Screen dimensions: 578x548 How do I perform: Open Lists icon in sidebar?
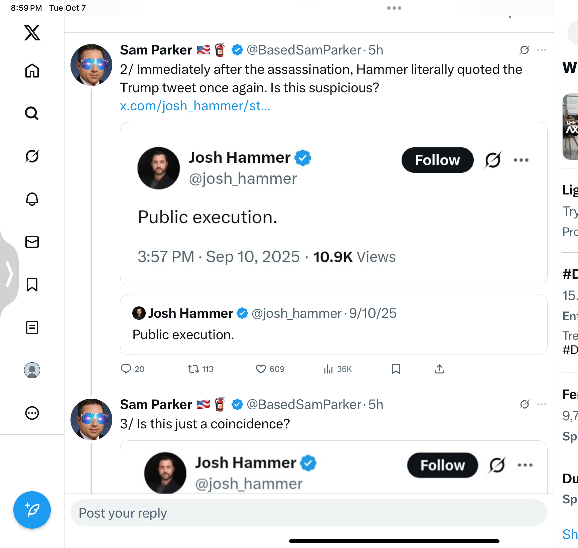(x=32, y=327)
